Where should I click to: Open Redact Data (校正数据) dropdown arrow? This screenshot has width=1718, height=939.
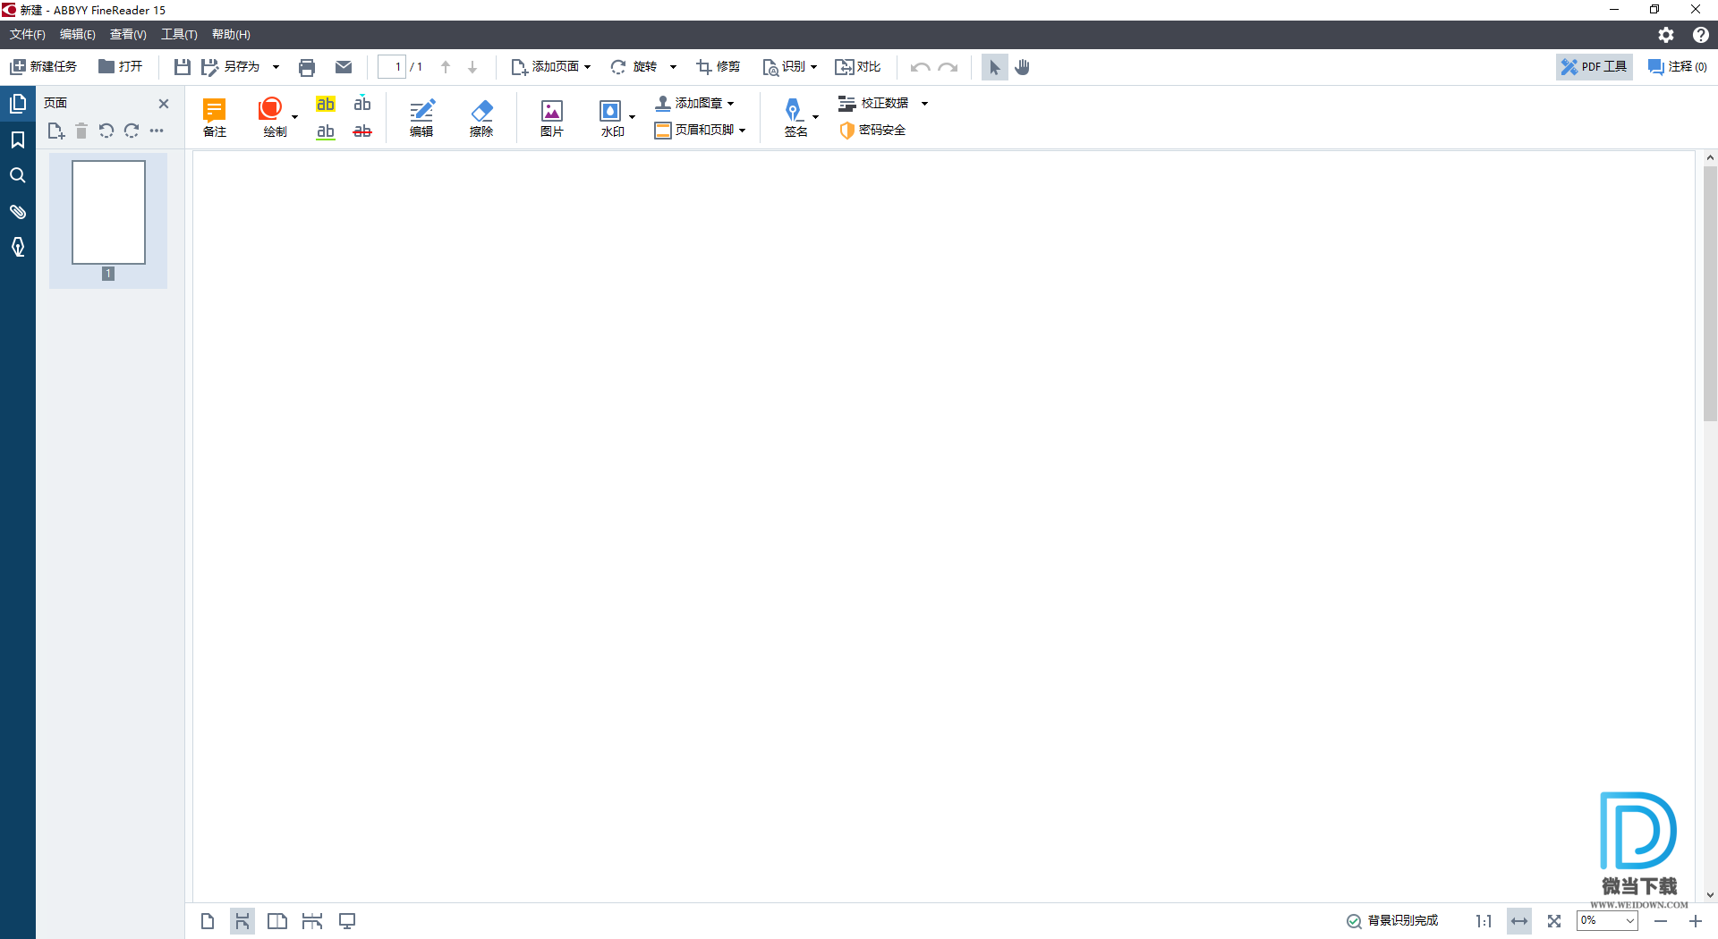[x=924, y=104]
